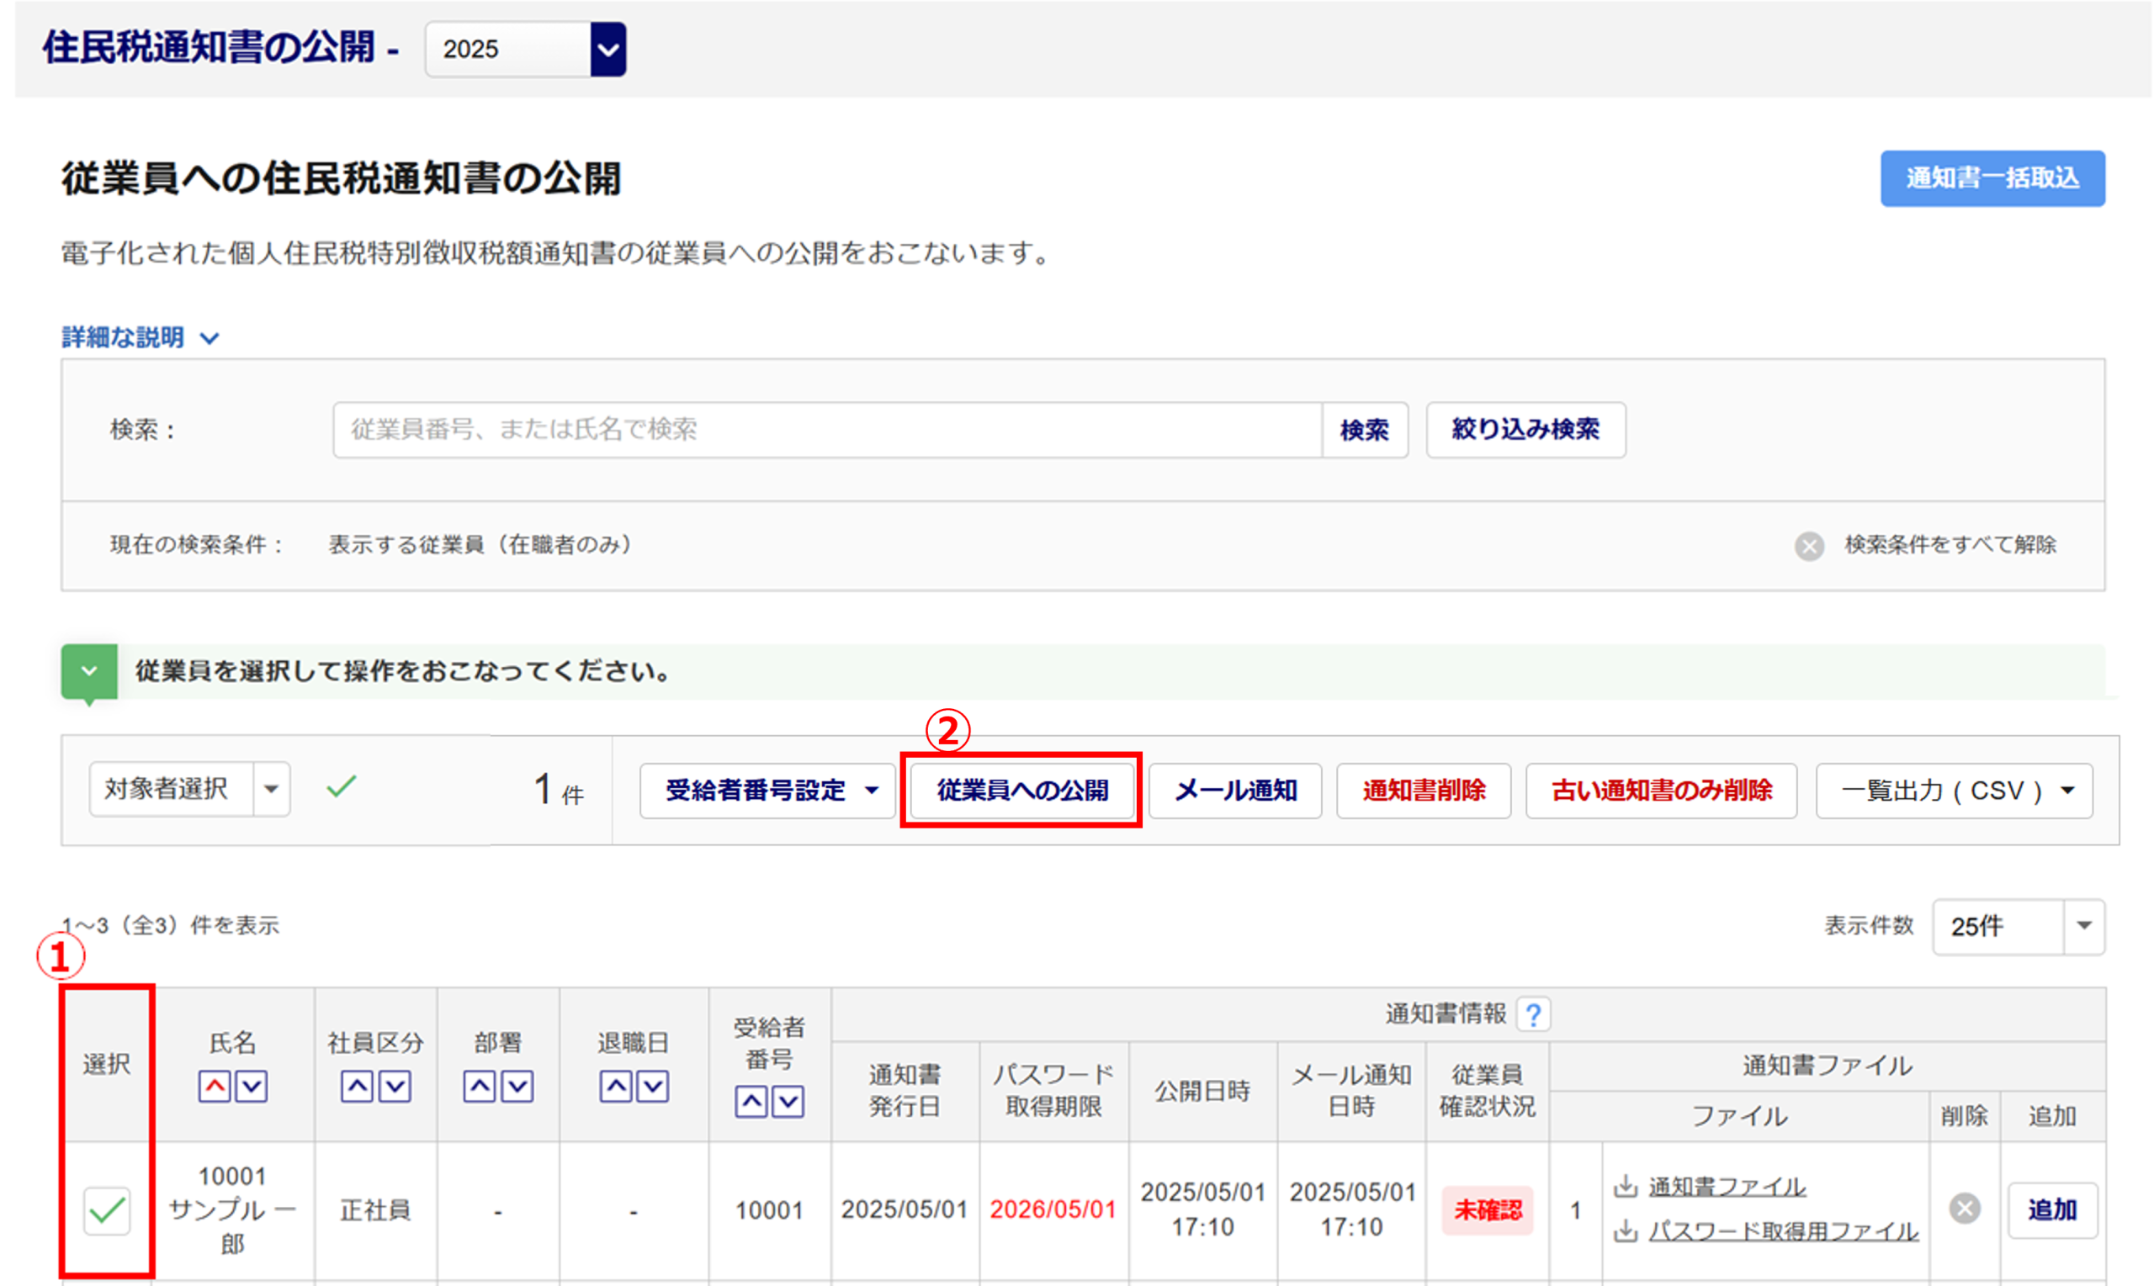Uncheck the selection checkbox for サンプル 一郎
This screenshot has width=2154, height=1286.
[107, 1209]
